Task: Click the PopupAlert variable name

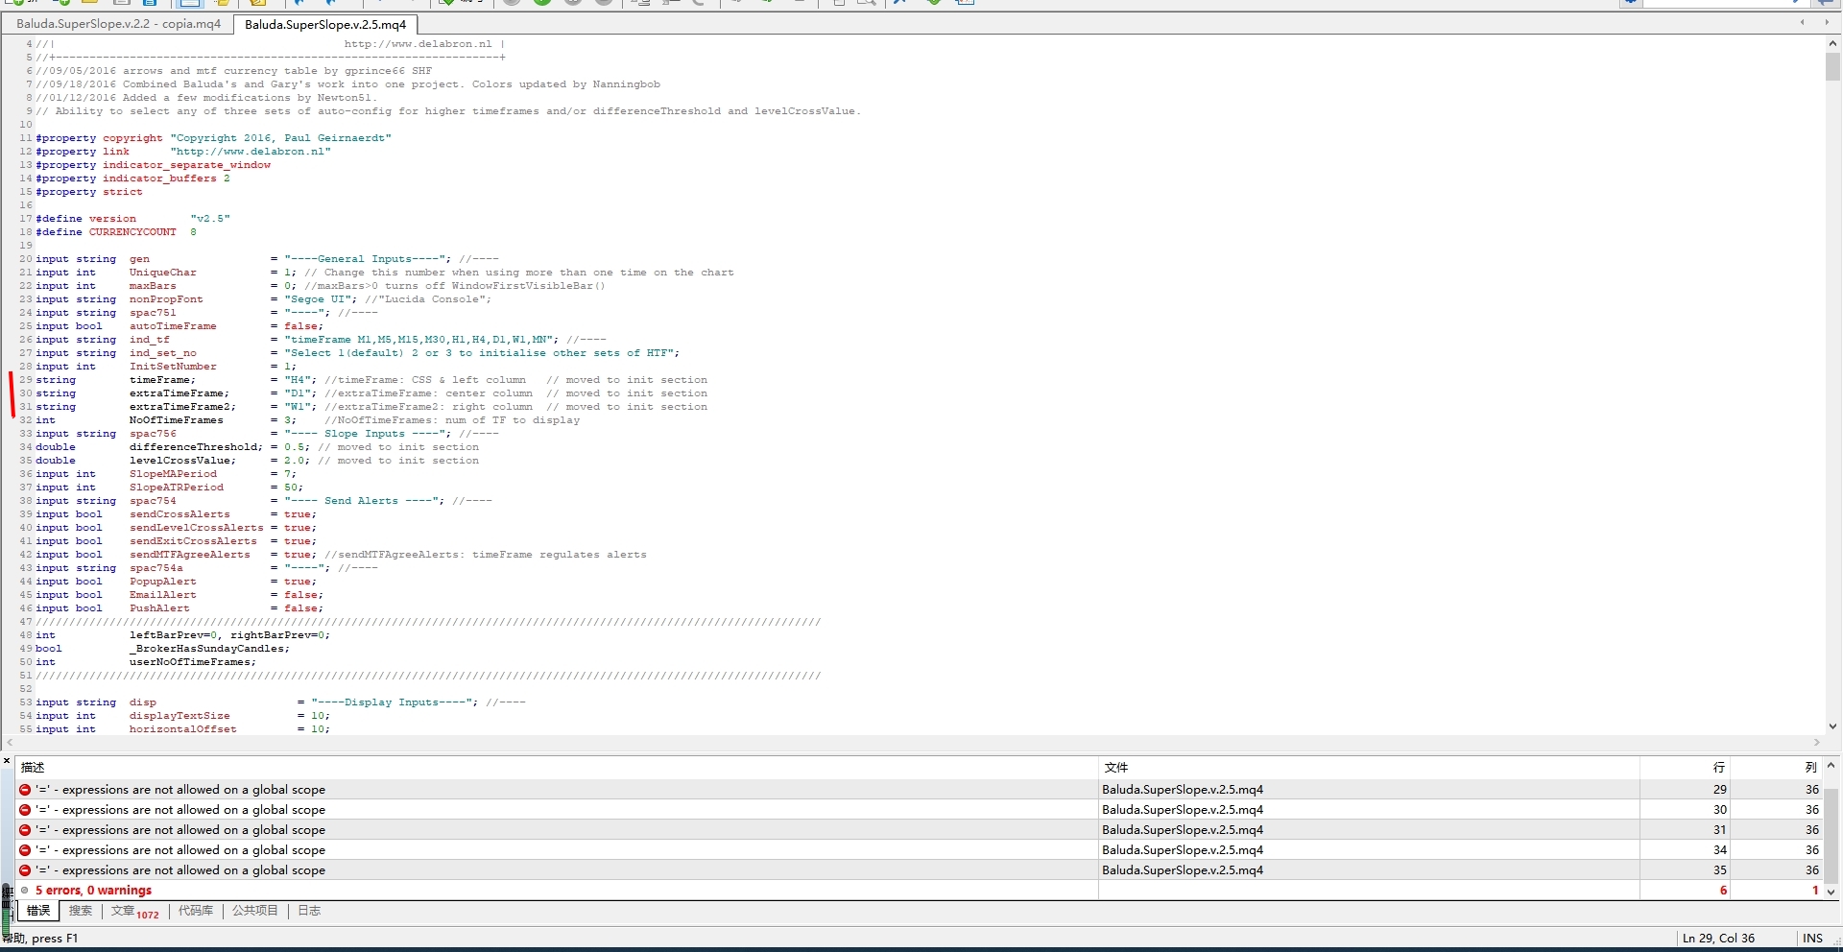Action: coord(162,582)
